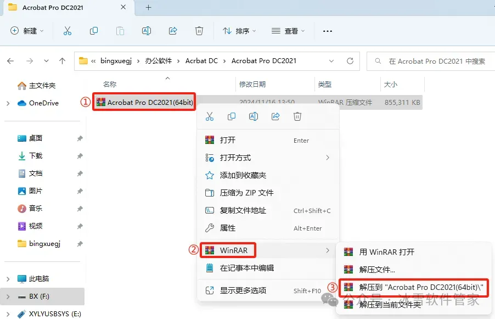495x319 pixels.
Task: Go back with the left arrow button
Action: pos(10,61)
